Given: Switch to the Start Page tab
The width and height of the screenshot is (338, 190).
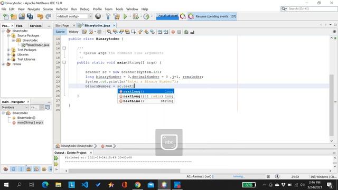Looking at the screenshot, I should [62, 25].
